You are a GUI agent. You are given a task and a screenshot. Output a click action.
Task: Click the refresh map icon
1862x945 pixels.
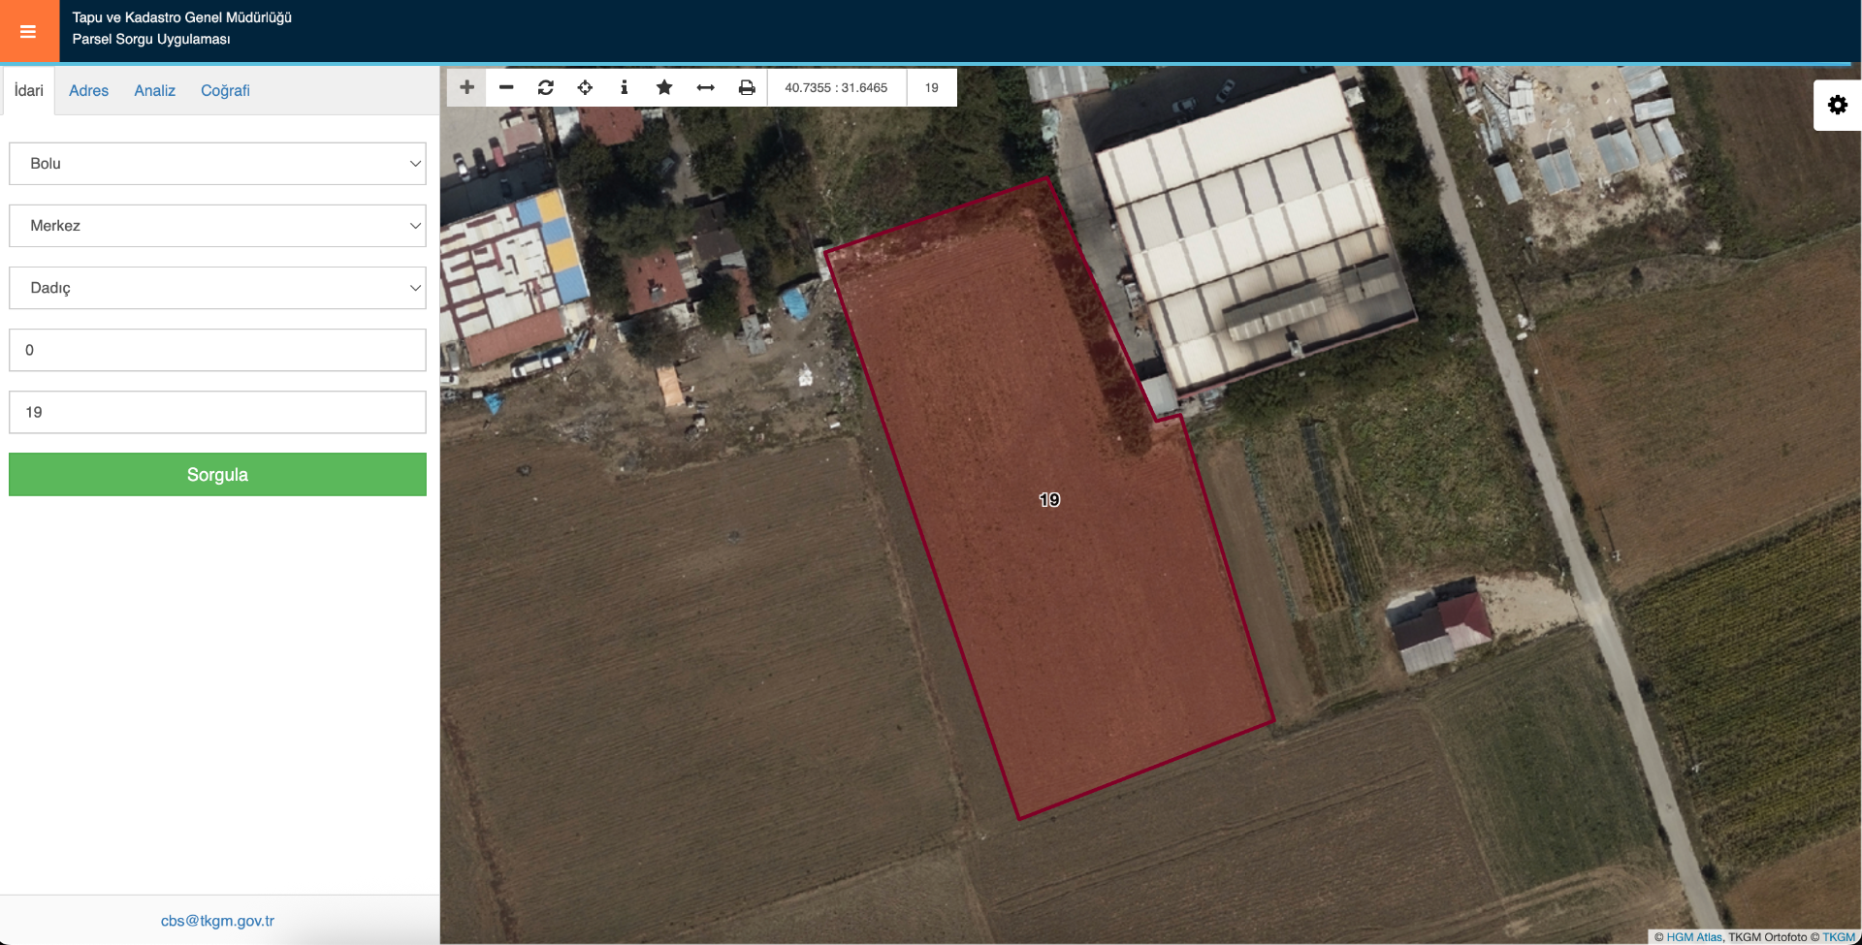click(x=546, y=87)
